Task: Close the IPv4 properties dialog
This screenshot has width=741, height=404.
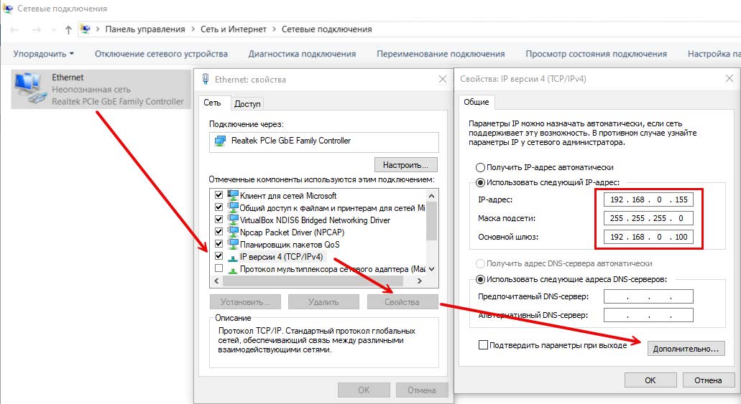Action: click(730, 78)
